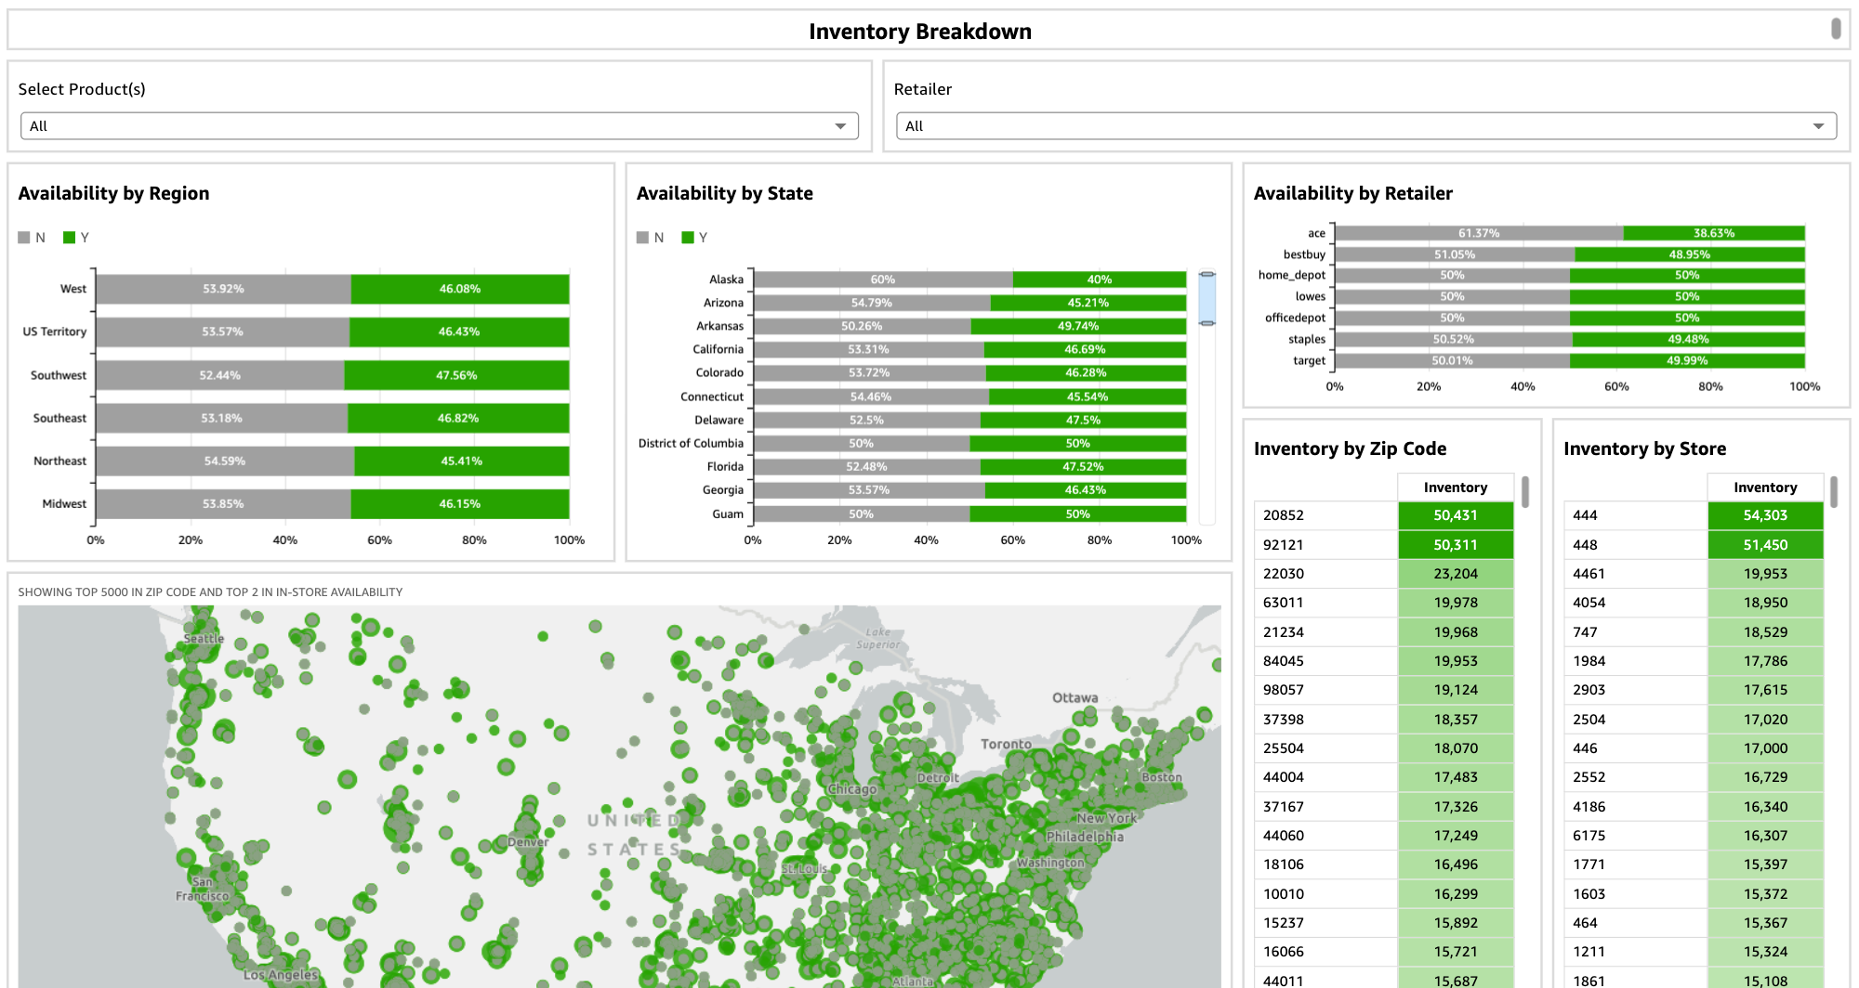Select the ace retailer gray 61.37% bar
1859x988 pixels.
coord(1478,233)
